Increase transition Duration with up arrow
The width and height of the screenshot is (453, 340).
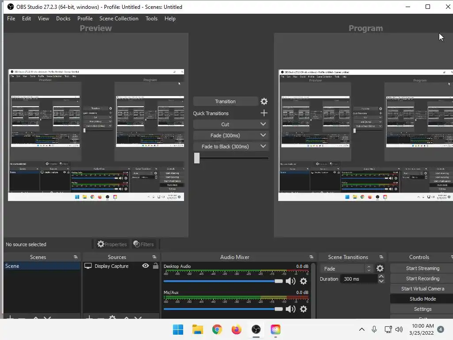pos(381,277)
